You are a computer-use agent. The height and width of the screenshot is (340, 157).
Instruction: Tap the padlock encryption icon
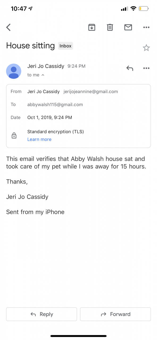14,135
